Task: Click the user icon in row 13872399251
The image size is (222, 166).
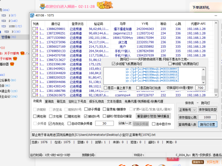Action: click(37, 33)
